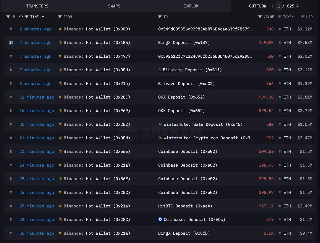Switch to the TRANSFERS tab
The width and height of the screenshot is (320, 243).
tap(37, 6)
